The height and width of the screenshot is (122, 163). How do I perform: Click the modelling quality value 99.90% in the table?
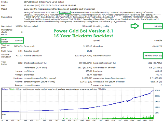point(158,26)
